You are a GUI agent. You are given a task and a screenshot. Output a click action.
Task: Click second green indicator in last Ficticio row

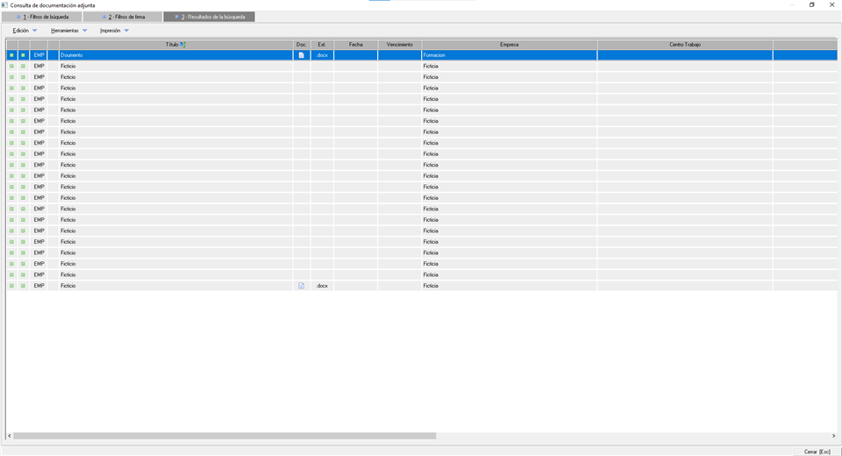pos(23,286)
